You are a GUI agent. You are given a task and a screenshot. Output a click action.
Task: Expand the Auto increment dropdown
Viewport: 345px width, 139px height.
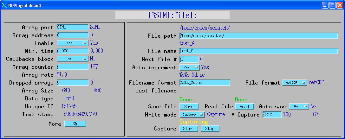189,67
